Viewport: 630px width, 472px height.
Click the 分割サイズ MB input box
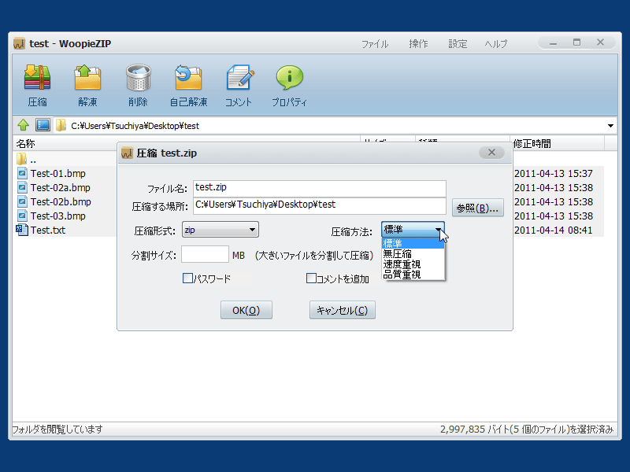[x=205, y=254]
